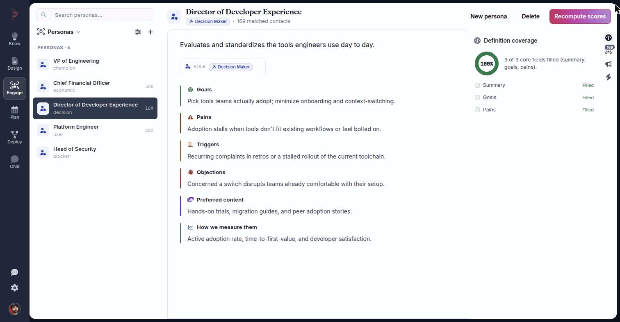Expand the Personas dropdown
Image resolution: width=620 pixels, height=322 pixels.
pos(59,32)
